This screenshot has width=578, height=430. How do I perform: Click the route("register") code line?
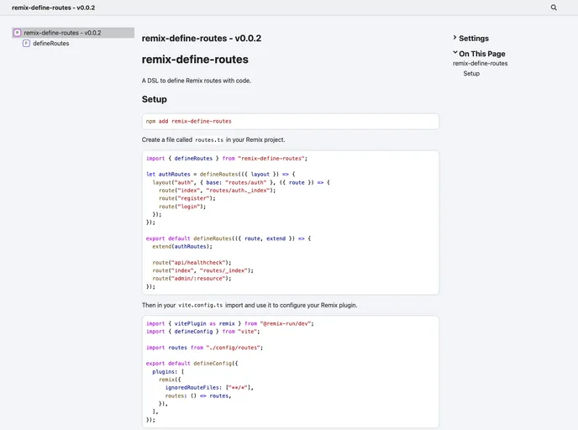click(x=187, y=198)
